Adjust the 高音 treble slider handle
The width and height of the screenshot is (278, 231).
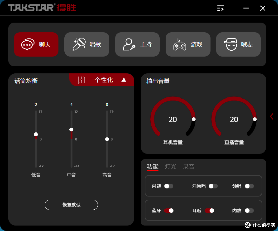pos(107,139)
